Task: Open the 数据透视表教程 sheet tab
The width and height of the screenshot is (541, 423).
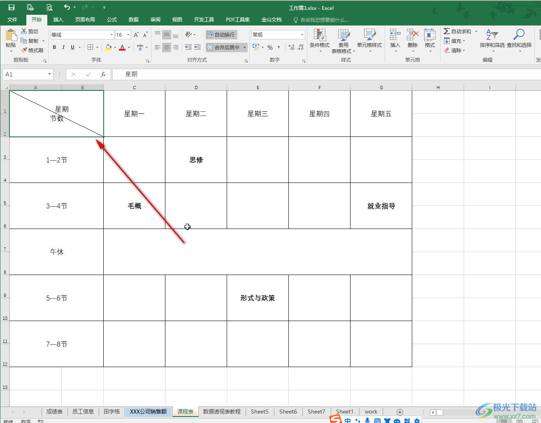Action: click(x=222, y=411)
